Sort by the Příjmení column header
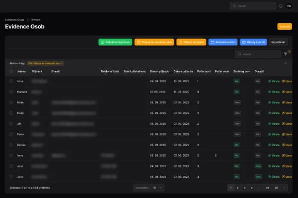 tap(37, 71)
